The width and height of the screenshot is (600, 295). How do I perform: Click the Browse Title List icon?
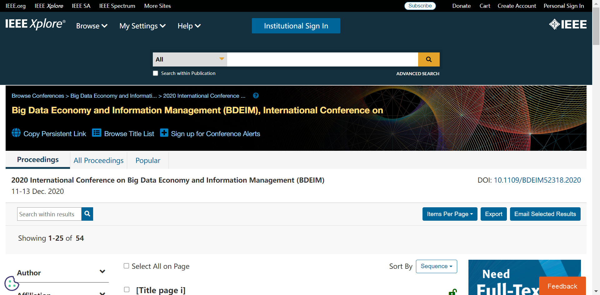97,133
